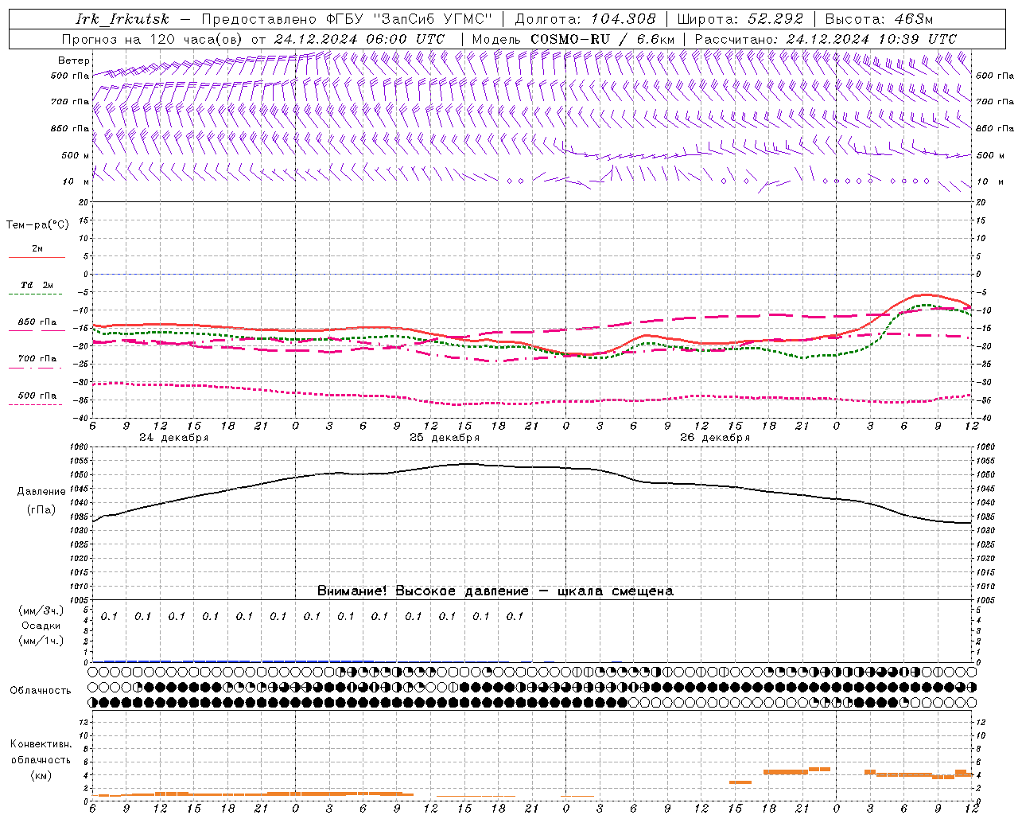The width and height of the screenshot is (1018, 815).
Task: Select the 26 декабря date label
Action: pos(715,438)
